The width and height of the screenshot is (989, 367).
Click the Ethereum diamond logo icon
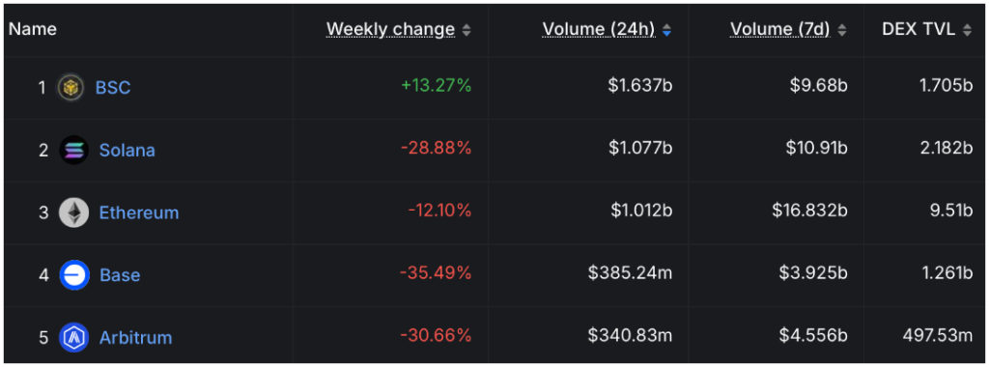pos(73,212)
